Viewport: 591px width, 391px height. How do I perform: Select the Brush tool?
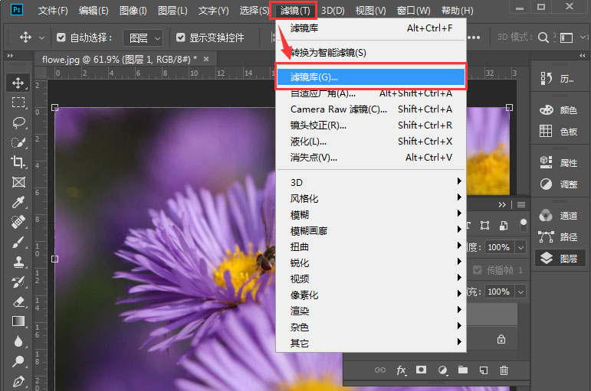tap(18, 242)
